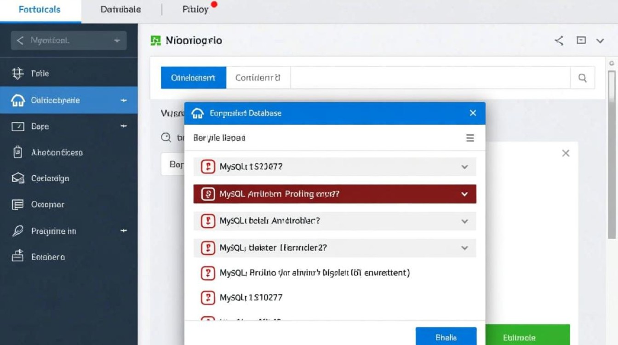Expand the Pragirine hn sidebar arrow
618x345 pixels.
tap(123, 231)
